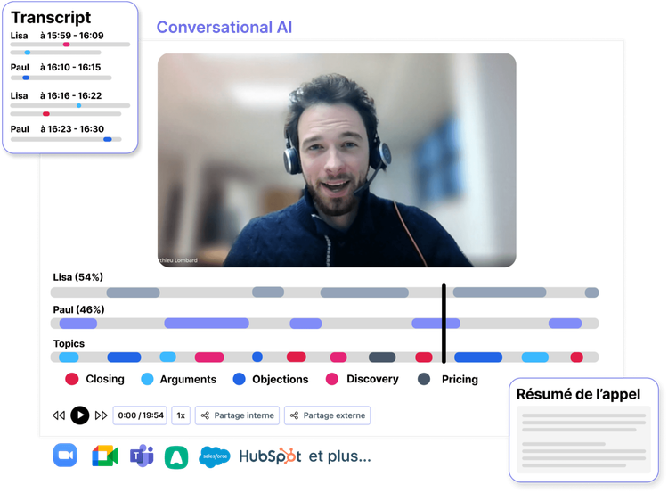This screenshot has height=493, width=668.
Task: Click the long blue Objections segment after playhead
Action: (478, 357)
